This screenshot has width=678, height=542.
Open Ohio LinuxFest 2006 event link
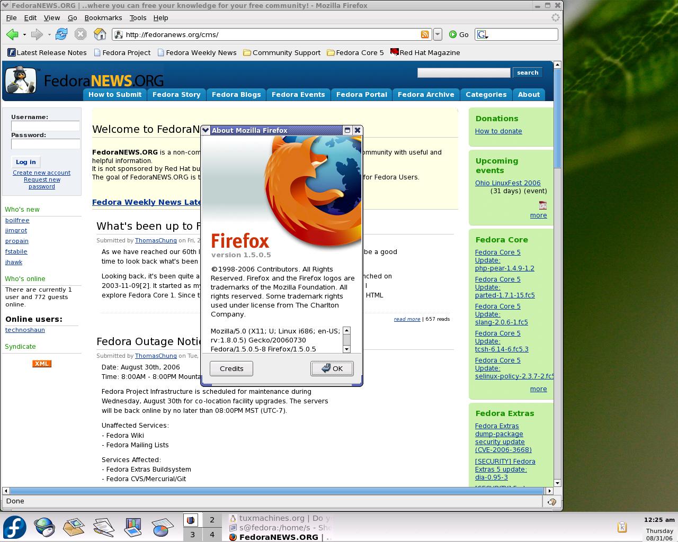tap(508, 183)
